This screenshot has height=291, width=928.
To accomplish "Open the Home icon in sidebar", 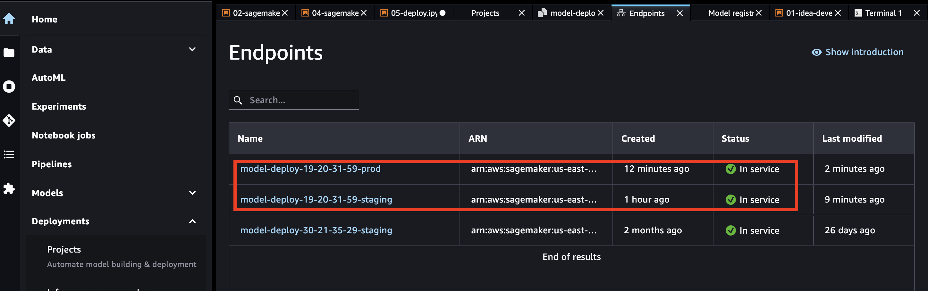I will point(9,19).
